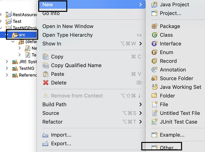Expand the TestNG library node

[7, 68]
